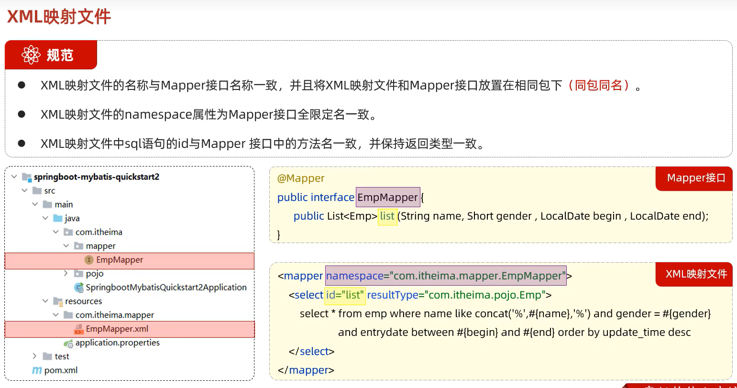Select the pojo package label

pyautogui.click(x=95, y=274)
